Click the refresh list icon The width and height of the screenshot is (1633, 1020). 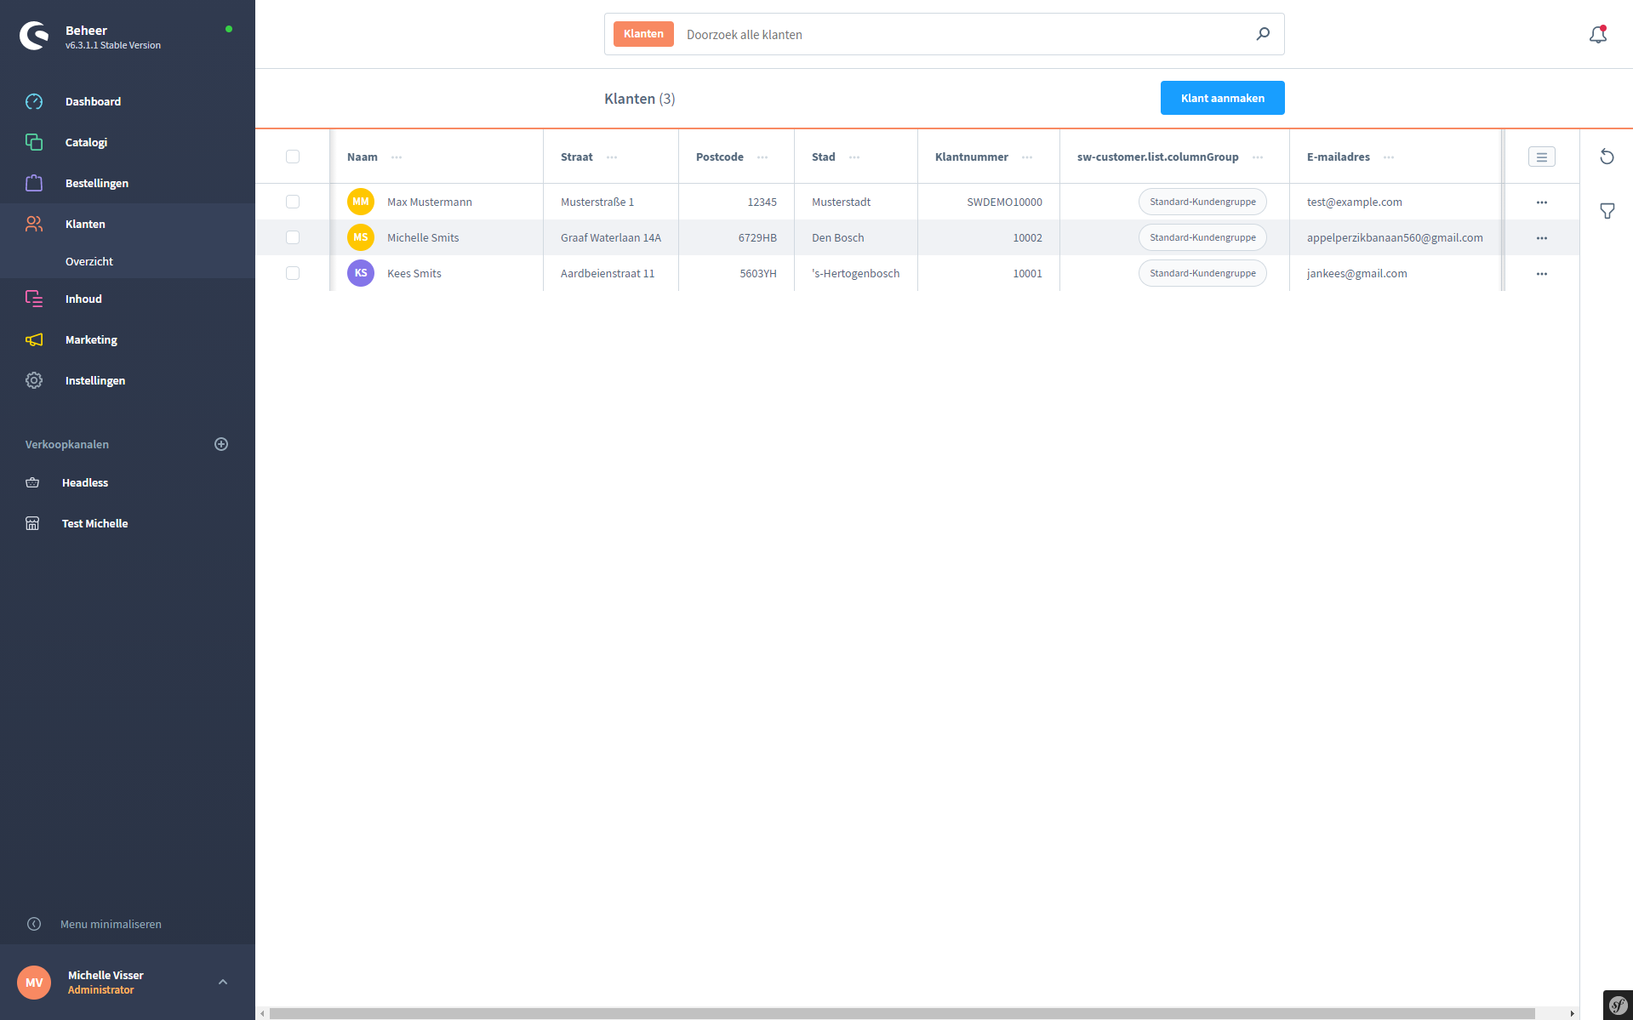click(1607, 157)
